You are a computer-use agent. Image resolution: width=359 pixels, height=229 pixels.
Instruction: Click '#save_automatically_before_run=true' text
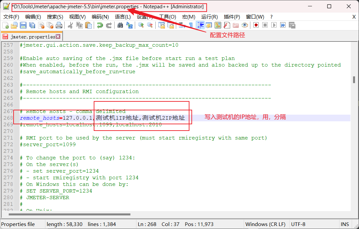coord(77,72)
